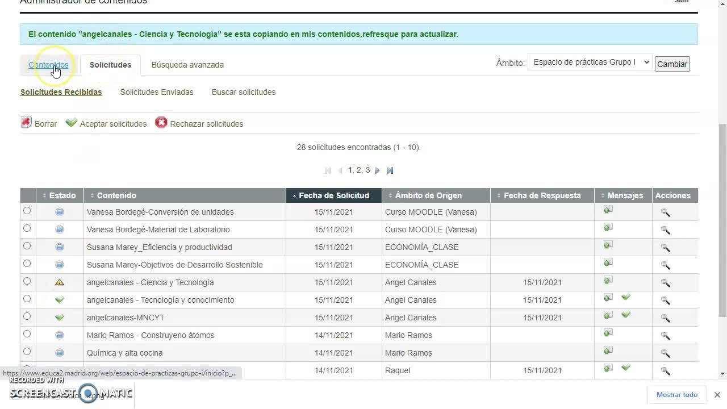Screen dimensions: 727x409
Task: Open message icon for Tecnología y conocimiento row
Action: point(608,298)
